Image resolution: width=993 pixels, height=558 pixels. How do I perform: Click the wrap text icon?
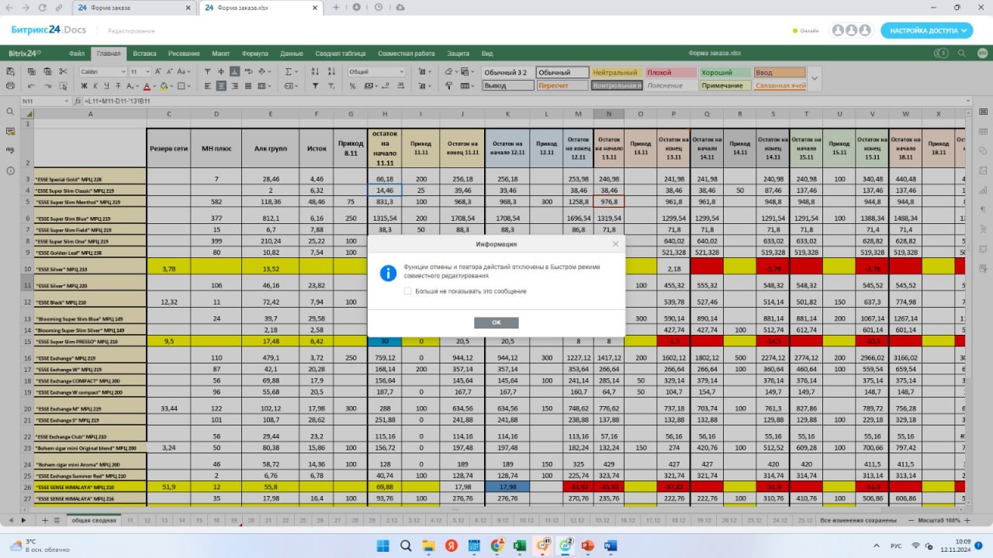(250, 71)
